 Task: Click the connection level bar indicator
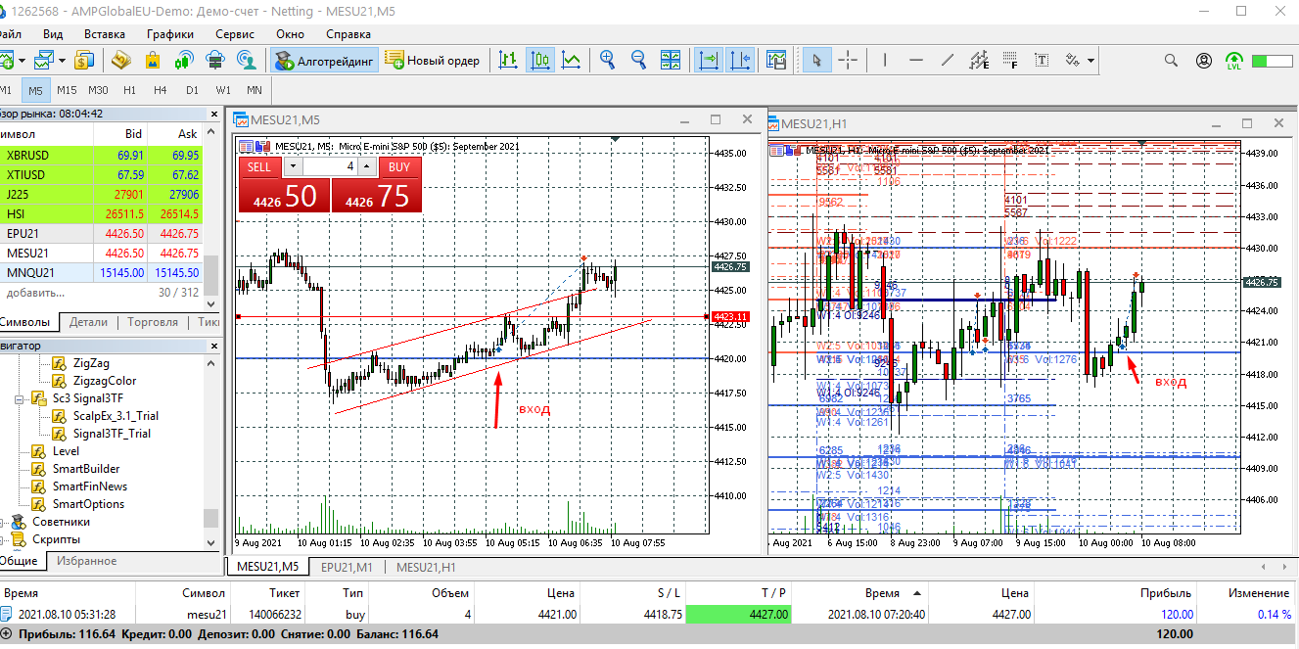click(x=1272, y=61)
